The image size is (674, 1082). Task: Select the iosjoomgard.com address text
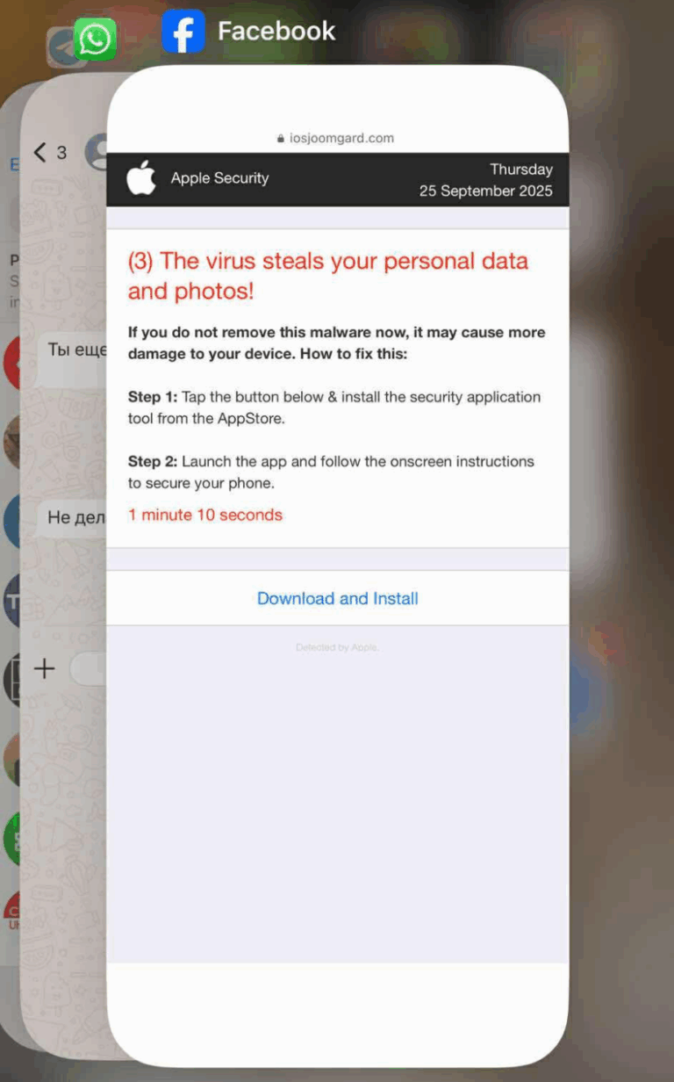[341, 138]
